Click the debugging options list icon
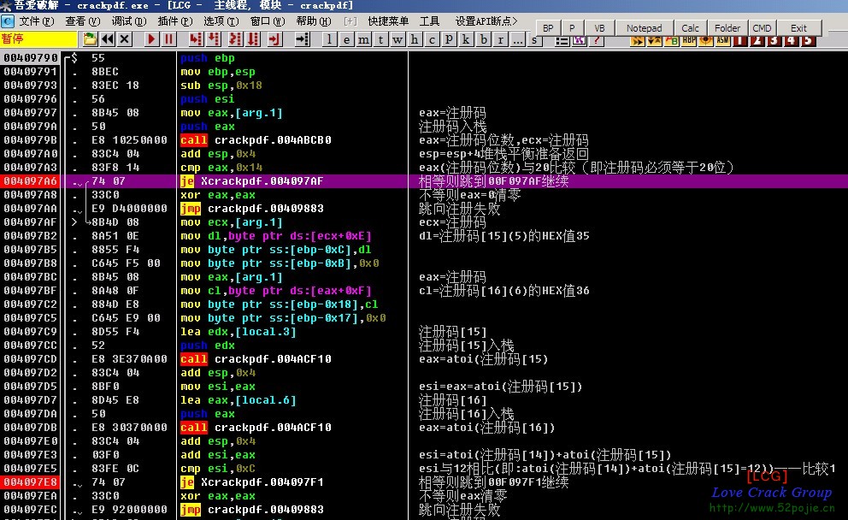 [x=562, y=40]
